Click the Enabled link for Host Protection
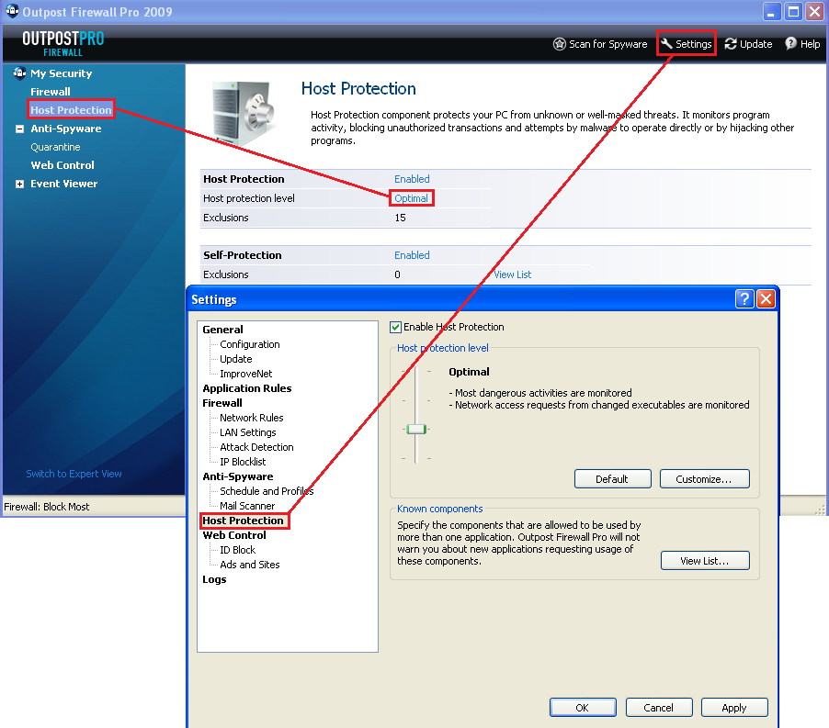829x728 pixels. click(412, 179)
